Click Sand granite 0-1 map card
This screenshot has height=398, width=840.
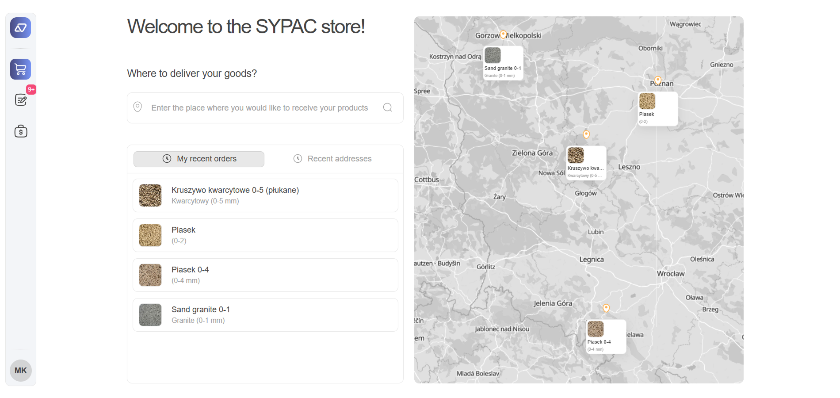point(503,63)
